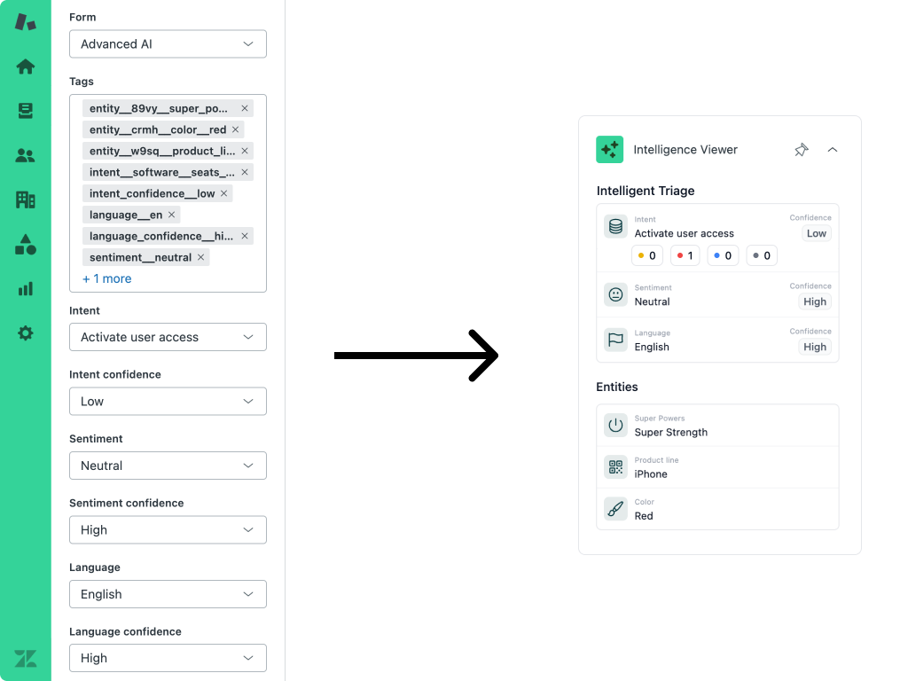This screenshot has height=681, width=908.
Task: Open the Views inbox icon in sidebar
Action: click(26, 111)
